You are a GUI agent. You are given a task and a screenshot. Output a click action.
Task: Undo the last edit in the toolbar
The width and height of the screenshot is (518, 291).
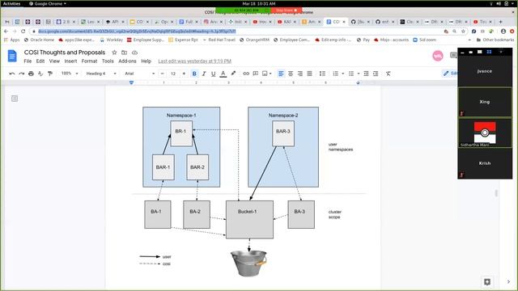[12, 74]
